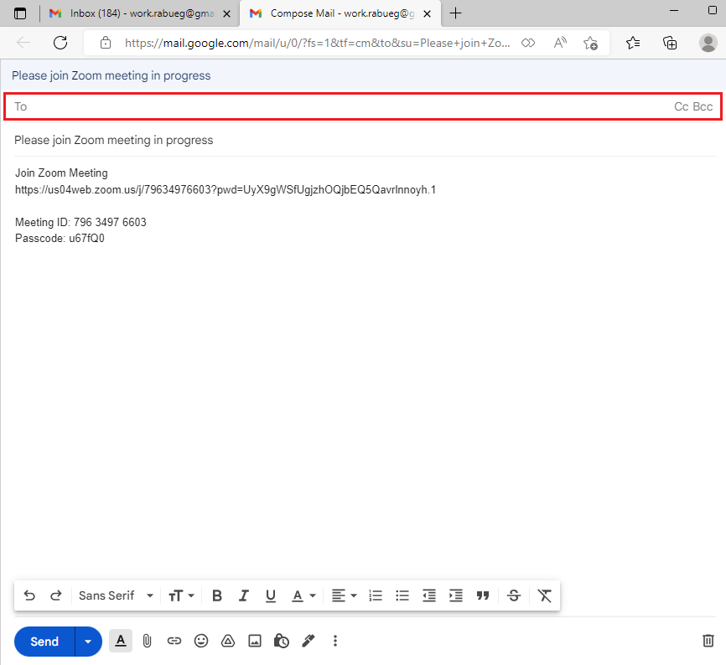Screen dimensions: 726x665
Task: Insert a photo into the email
Action: [255, 641]
